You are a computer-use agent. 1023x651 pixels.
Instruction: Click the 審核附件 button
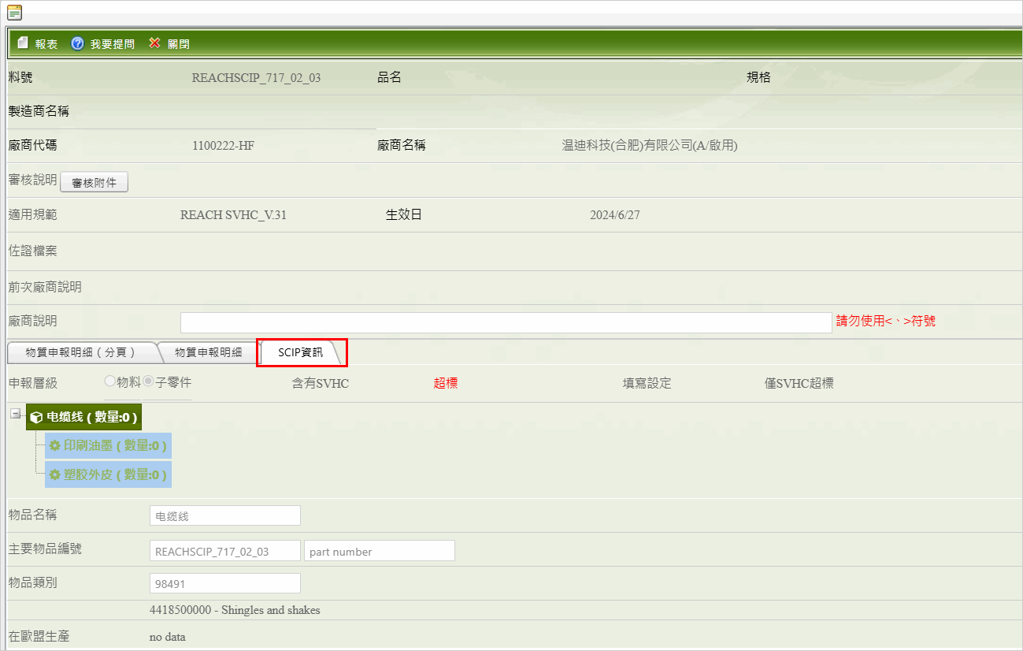click(x=94, y=182)
